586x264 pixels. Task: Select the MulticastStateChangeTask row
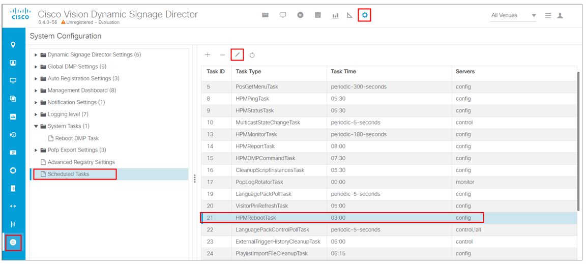click(x=389, y=123)
